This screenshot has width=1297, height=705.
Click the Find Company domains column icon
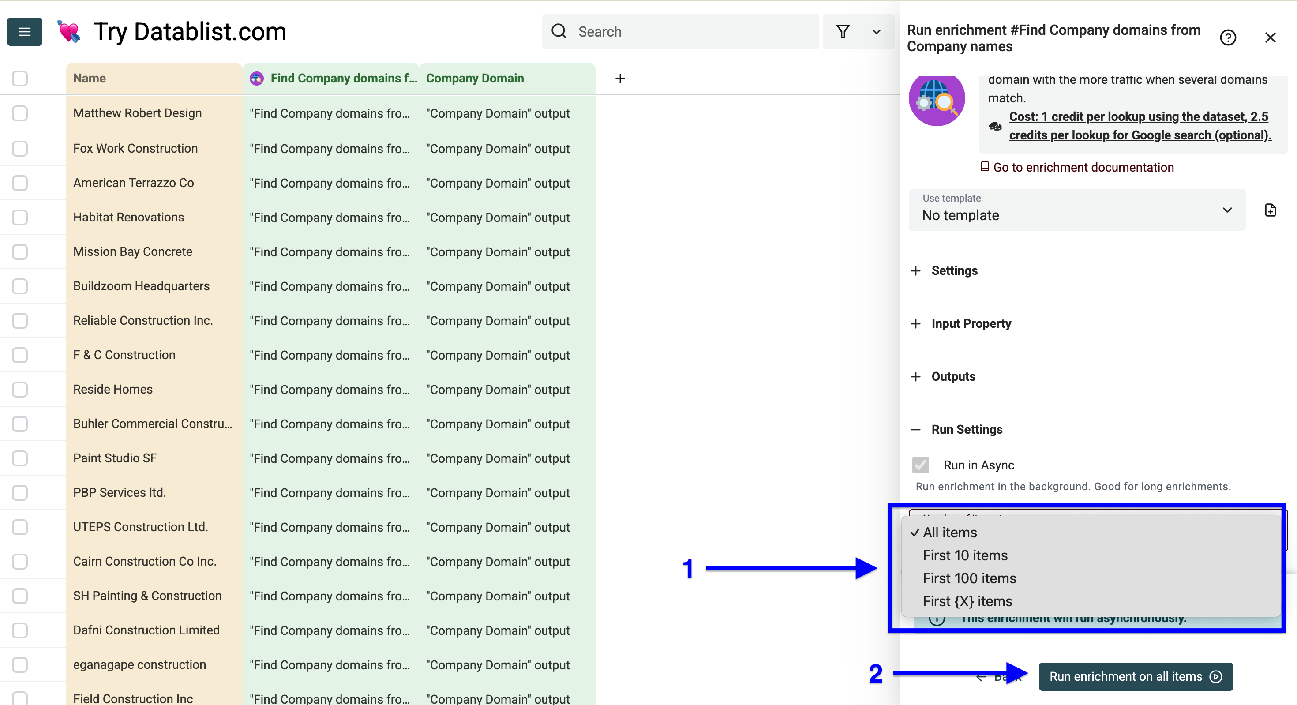click(257, 79)
